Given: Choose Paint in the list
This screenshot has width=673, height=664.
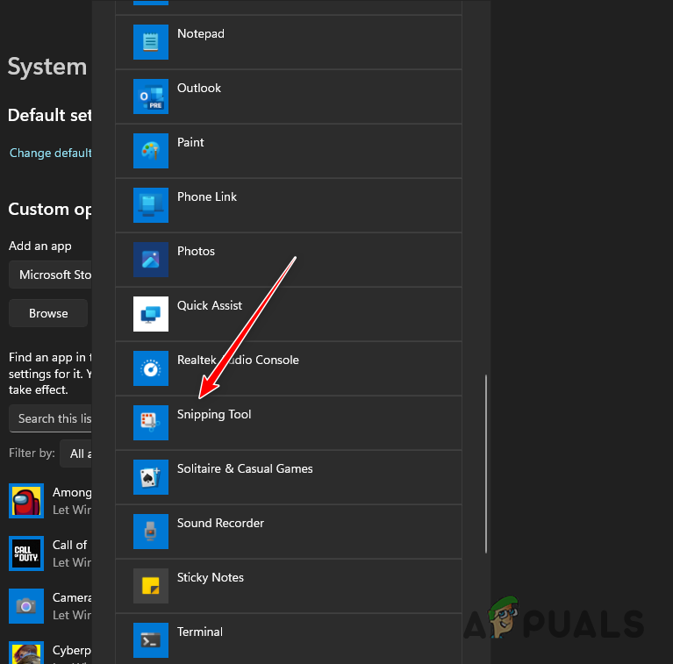Looking at the screenshot, I should tap(289, 151).
